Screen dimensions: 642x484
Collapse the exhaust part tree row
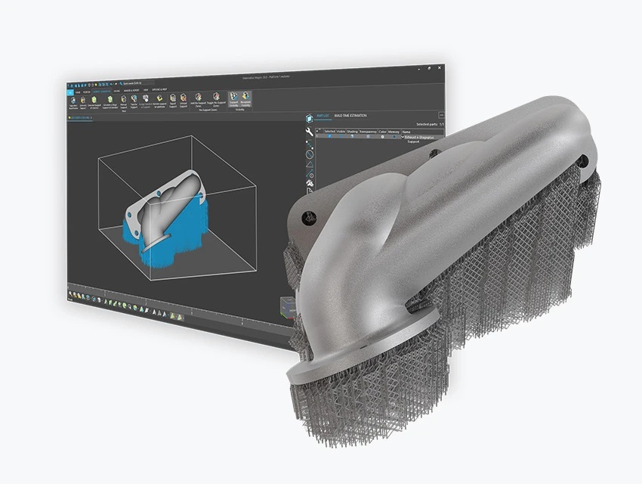coord(403,137)
